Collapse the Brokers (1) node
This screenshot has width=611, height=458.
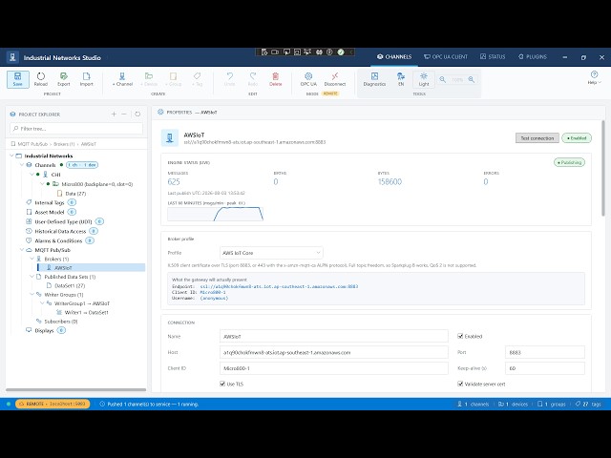click(32, 259)
